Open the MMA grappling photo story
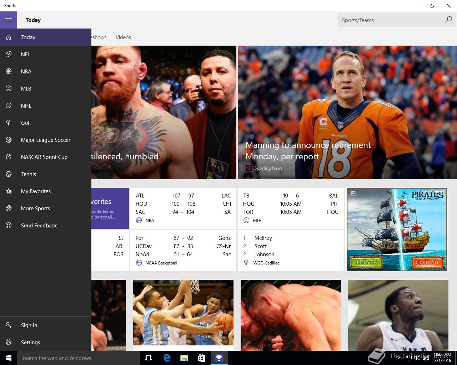 tap(291, 315)
